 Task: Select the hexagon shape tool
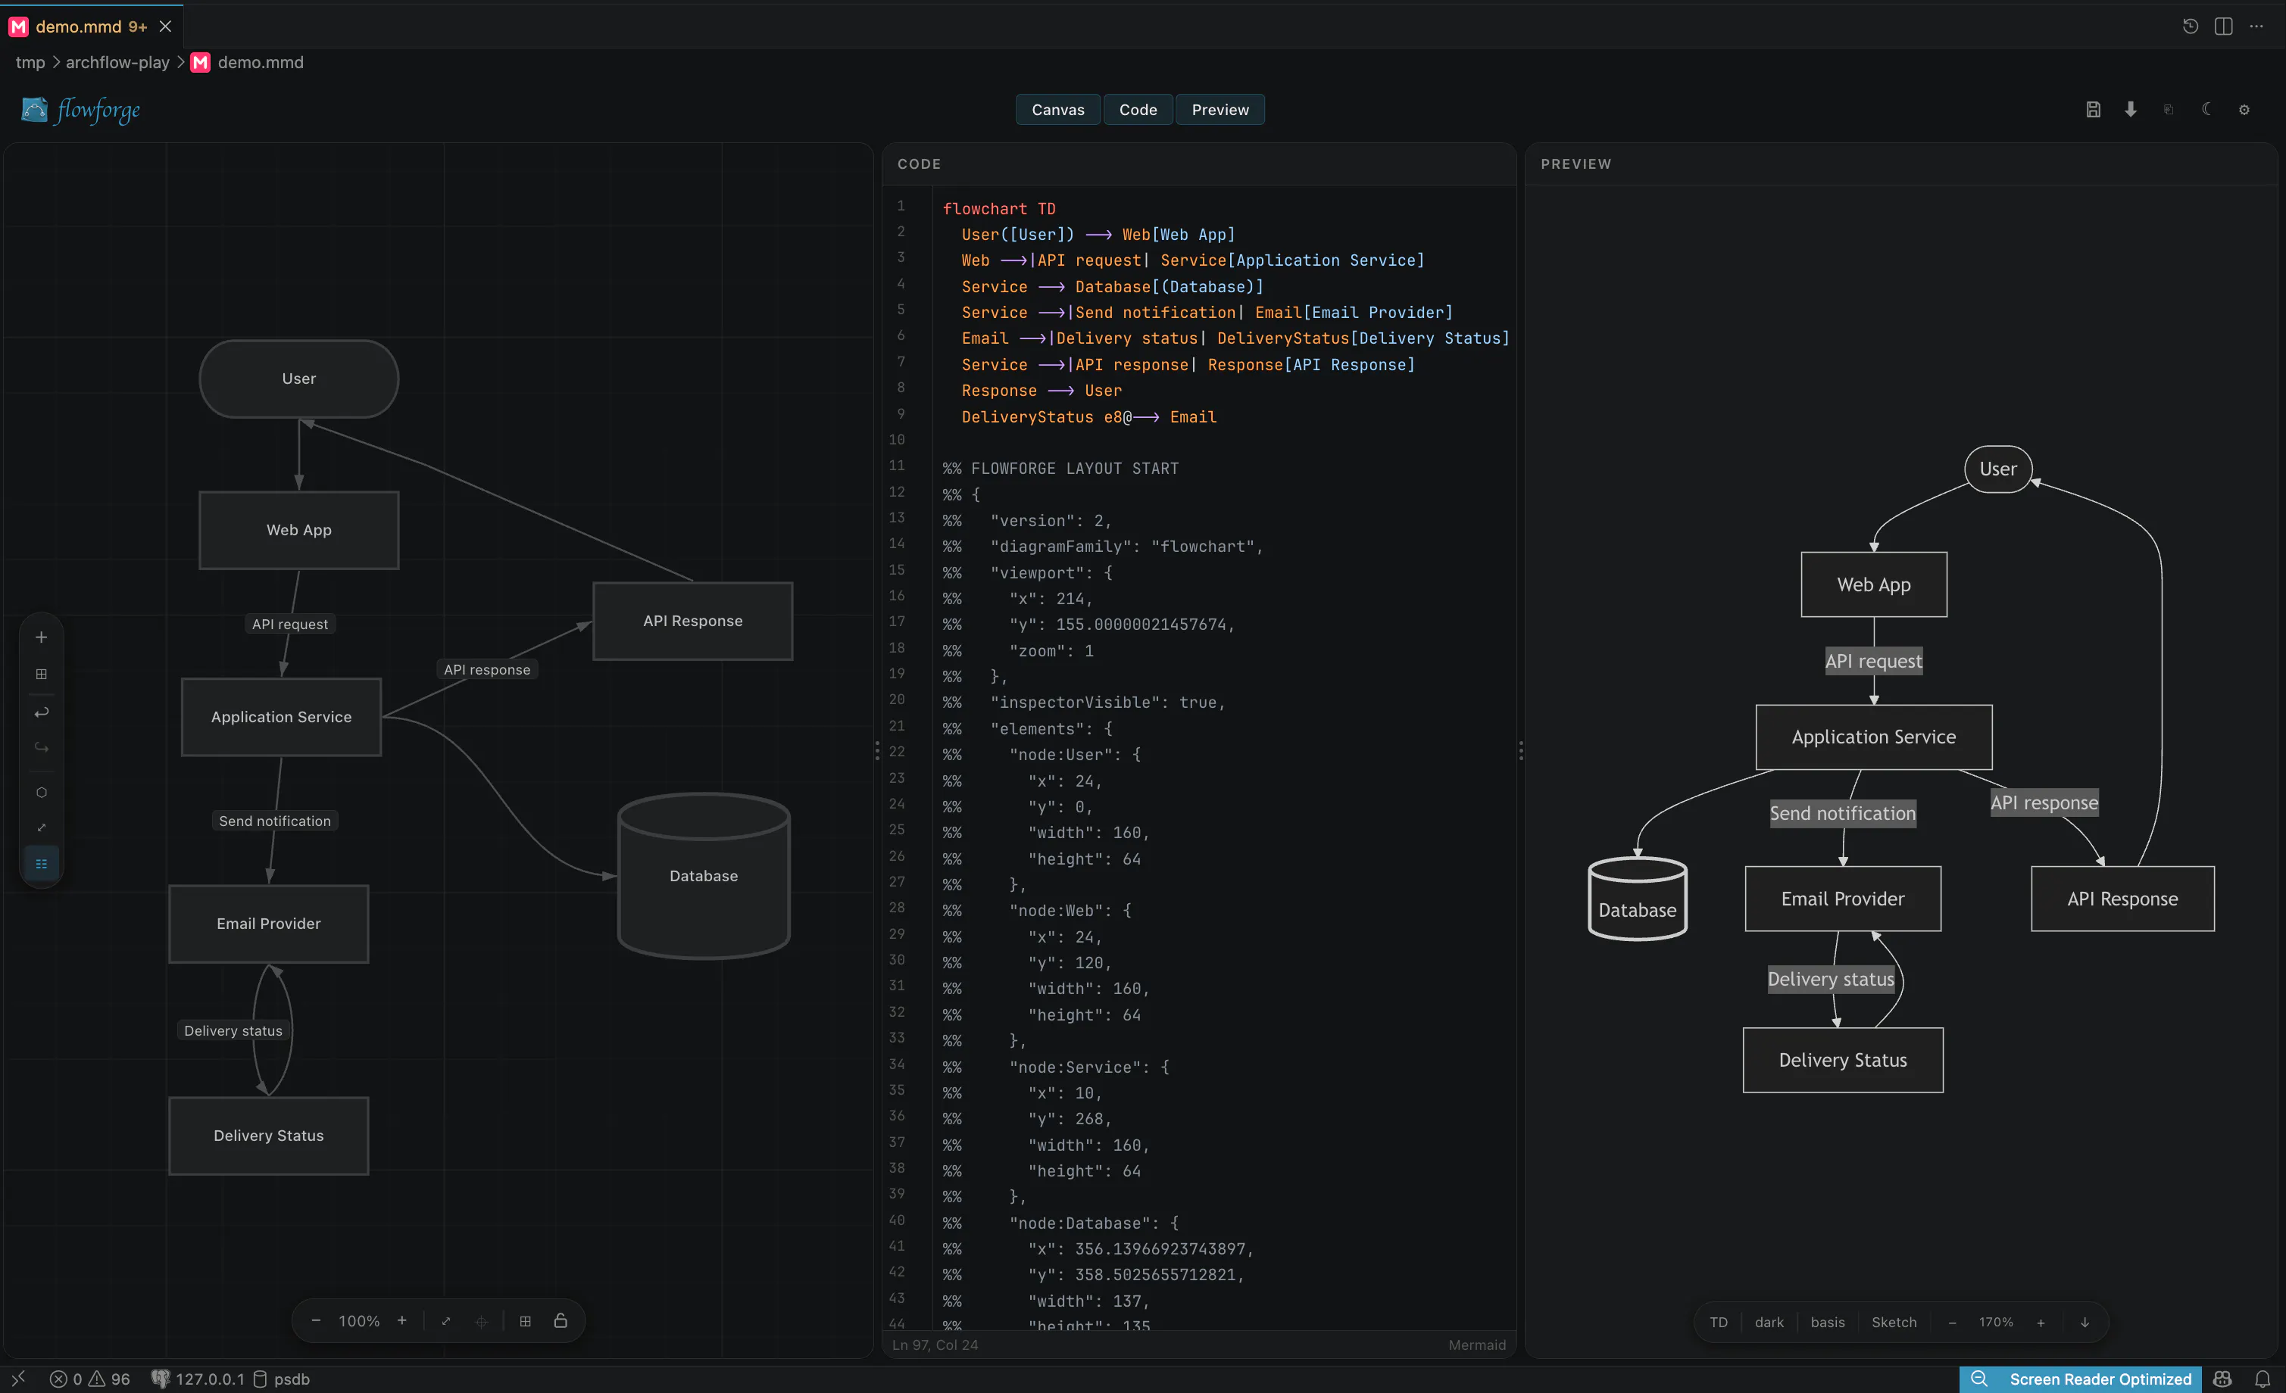click(x=41, y=792)
